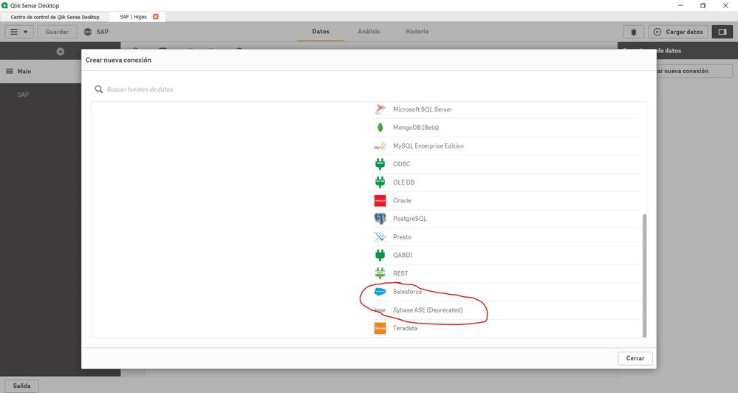738x393 pixels.
Task: Choose the QABDI text entry
Action: 403,255
